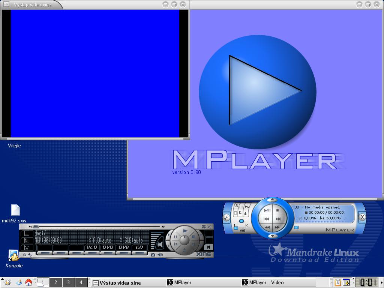Click the MPlayer volume slider handle
The height and width of the screenshot is (288, 384).
click(x=236, y=228)
